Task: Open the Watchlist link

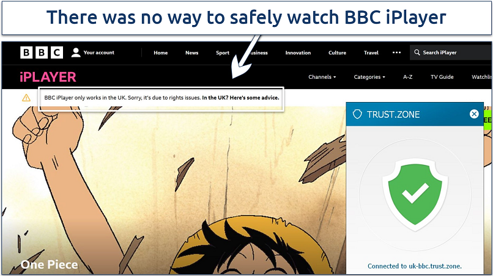Action: [x=481, y=77]
